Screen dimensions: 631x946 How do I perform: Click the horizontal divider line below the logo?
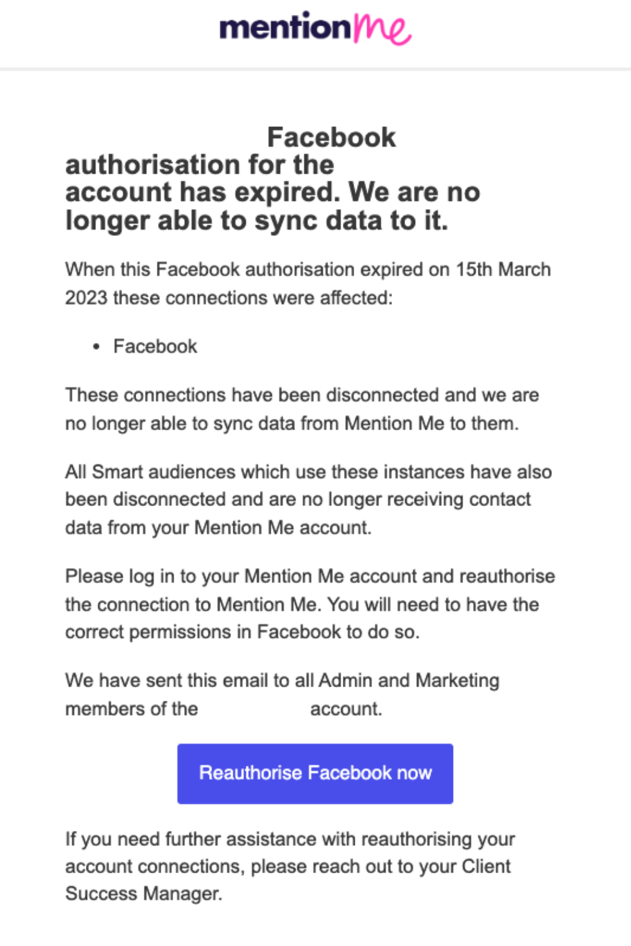click(315, 66)
